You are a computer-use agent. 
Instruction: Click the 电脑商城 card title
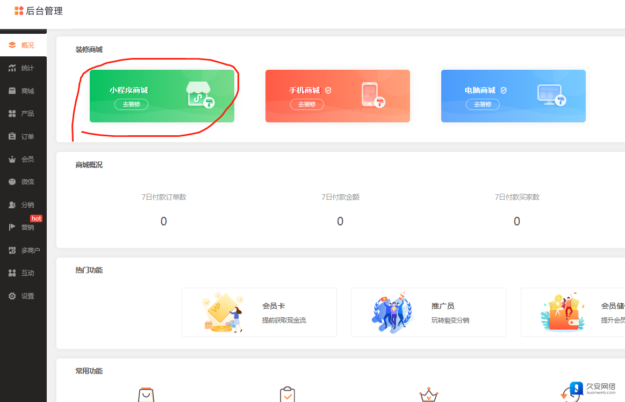click(480, 90)
